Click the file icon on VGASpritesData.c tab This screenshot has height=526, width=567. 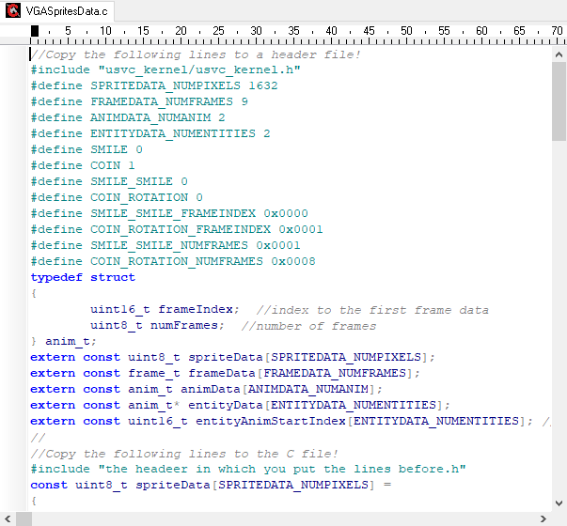[13, 11]
